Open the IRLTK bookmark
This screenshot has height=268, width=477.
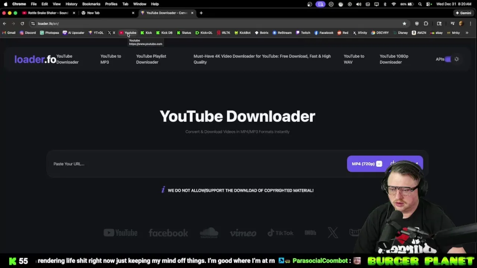[224, 33]
